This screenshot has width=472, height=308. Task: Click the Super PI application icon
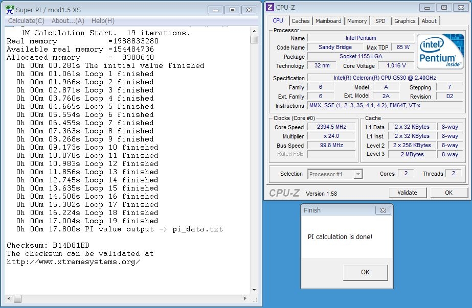(9, 10)
